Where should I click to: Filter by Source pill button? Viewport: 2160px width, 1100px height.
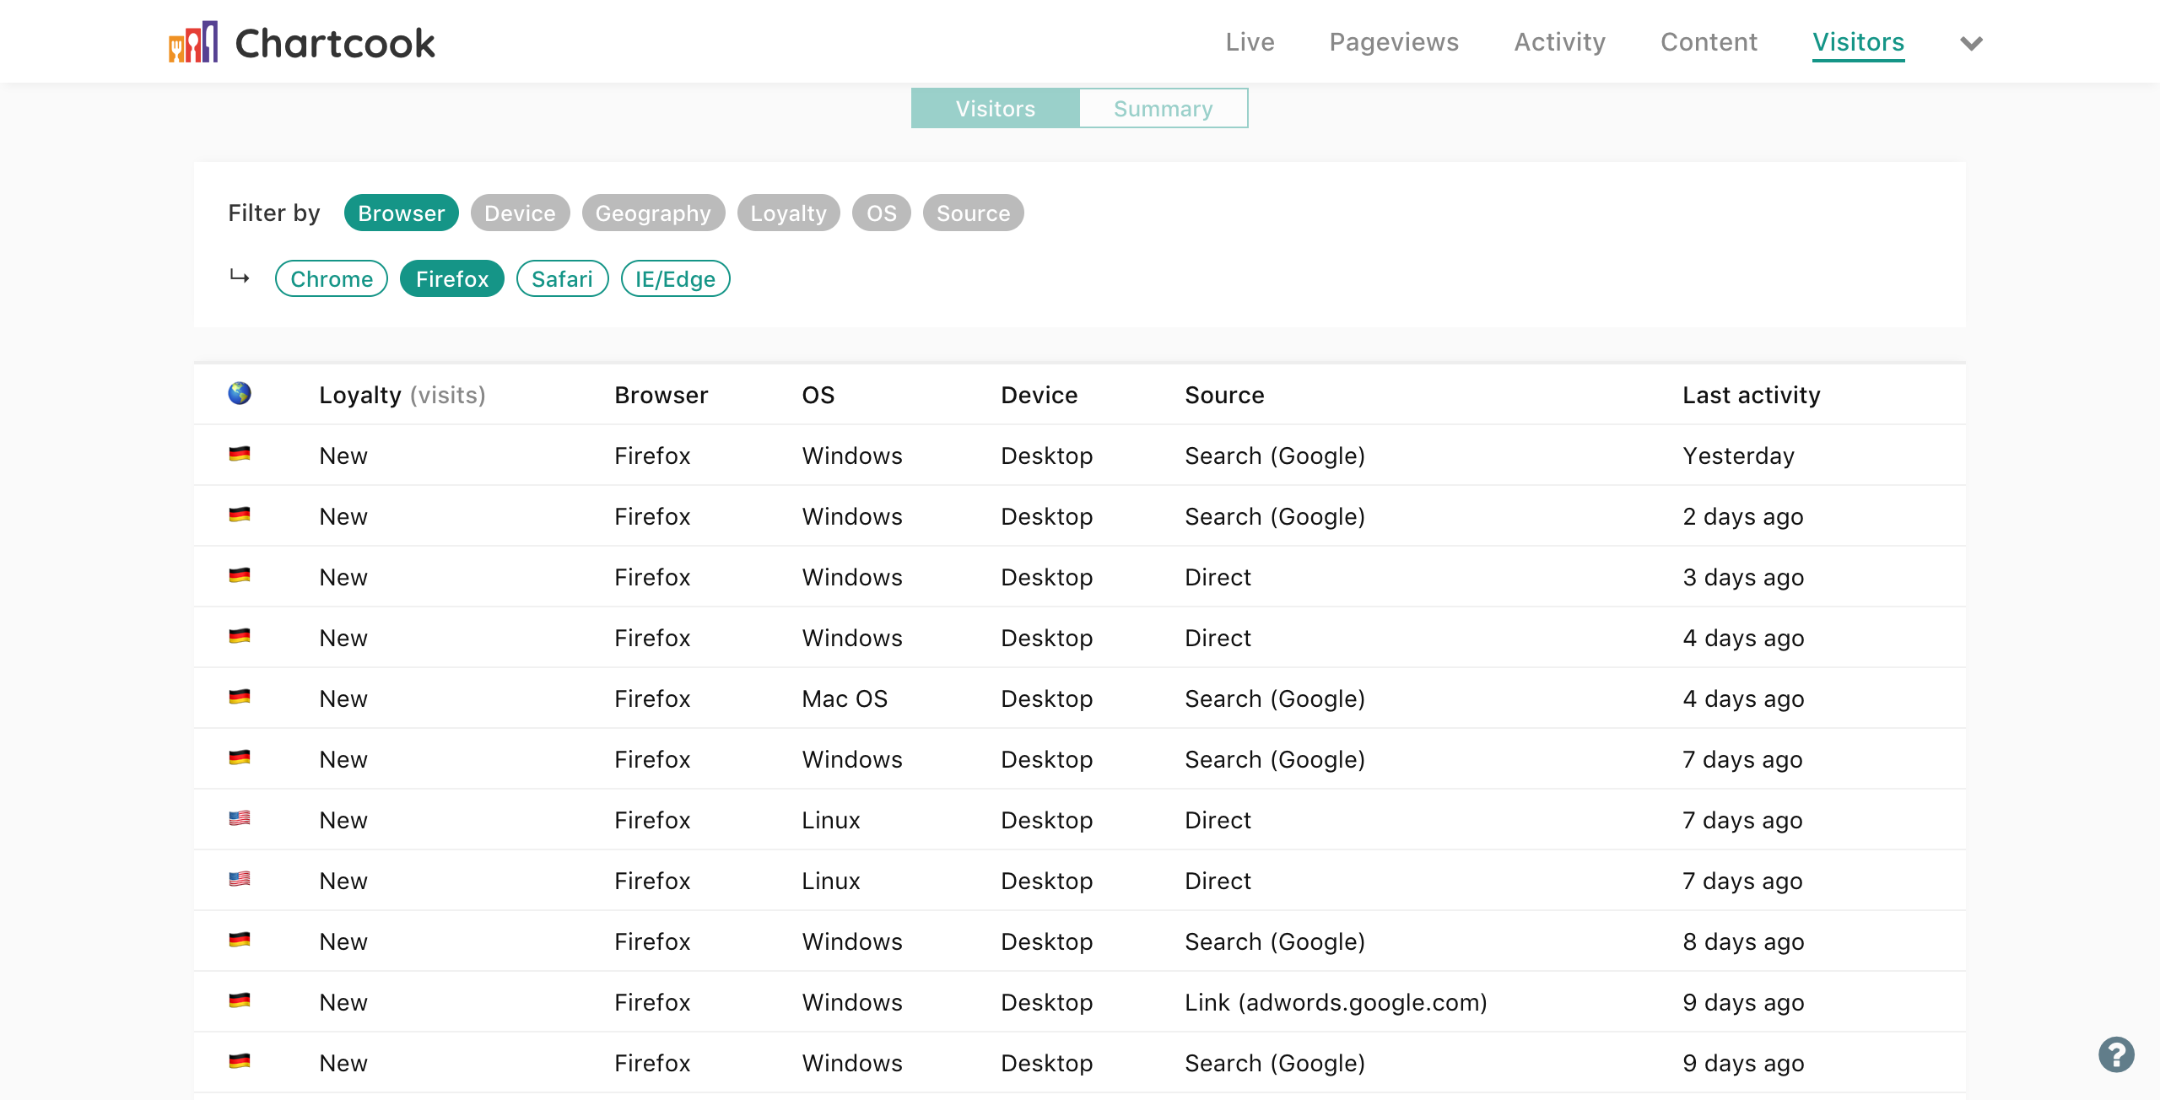[973, 213]
